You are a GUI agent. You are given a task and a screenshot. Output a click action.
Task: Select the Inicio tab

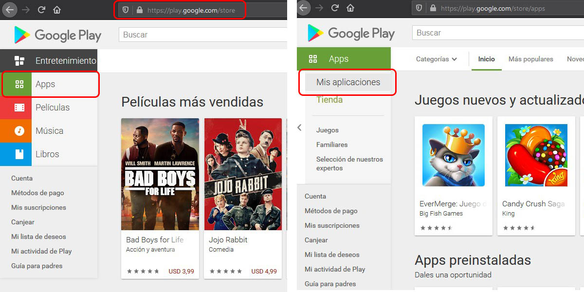(486, 59)
